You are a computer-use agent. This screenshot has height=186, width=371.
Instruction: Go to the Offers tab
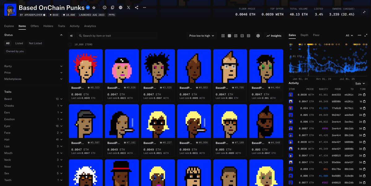(35, 26)
